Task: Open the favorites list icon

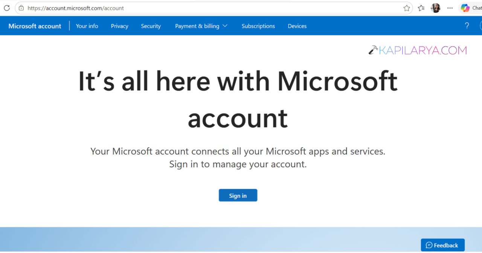Action: pos(421,8)
